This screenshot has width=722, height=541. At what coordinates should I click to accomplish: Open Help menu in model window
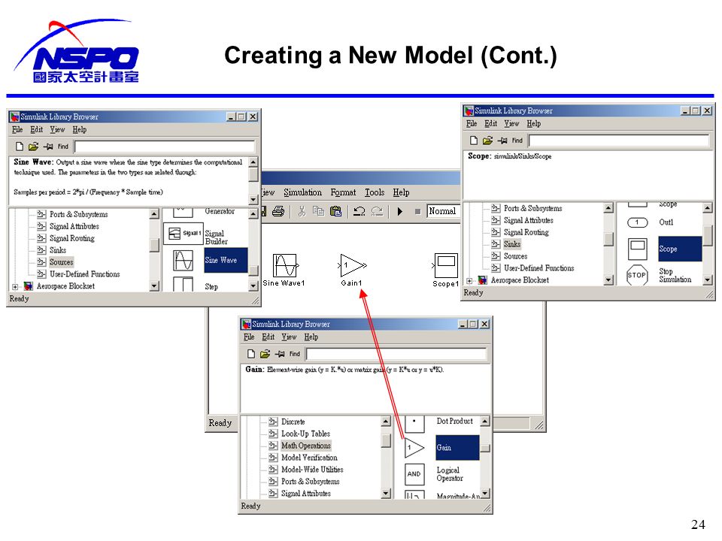[401, 192]
